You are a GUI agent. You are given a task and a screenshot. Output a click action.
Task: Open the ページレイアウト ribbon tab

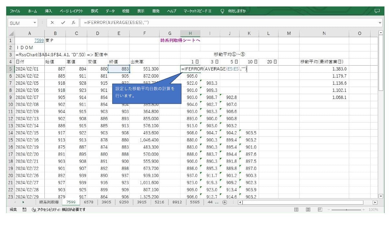pyautogui.click(x=72, y=11)
